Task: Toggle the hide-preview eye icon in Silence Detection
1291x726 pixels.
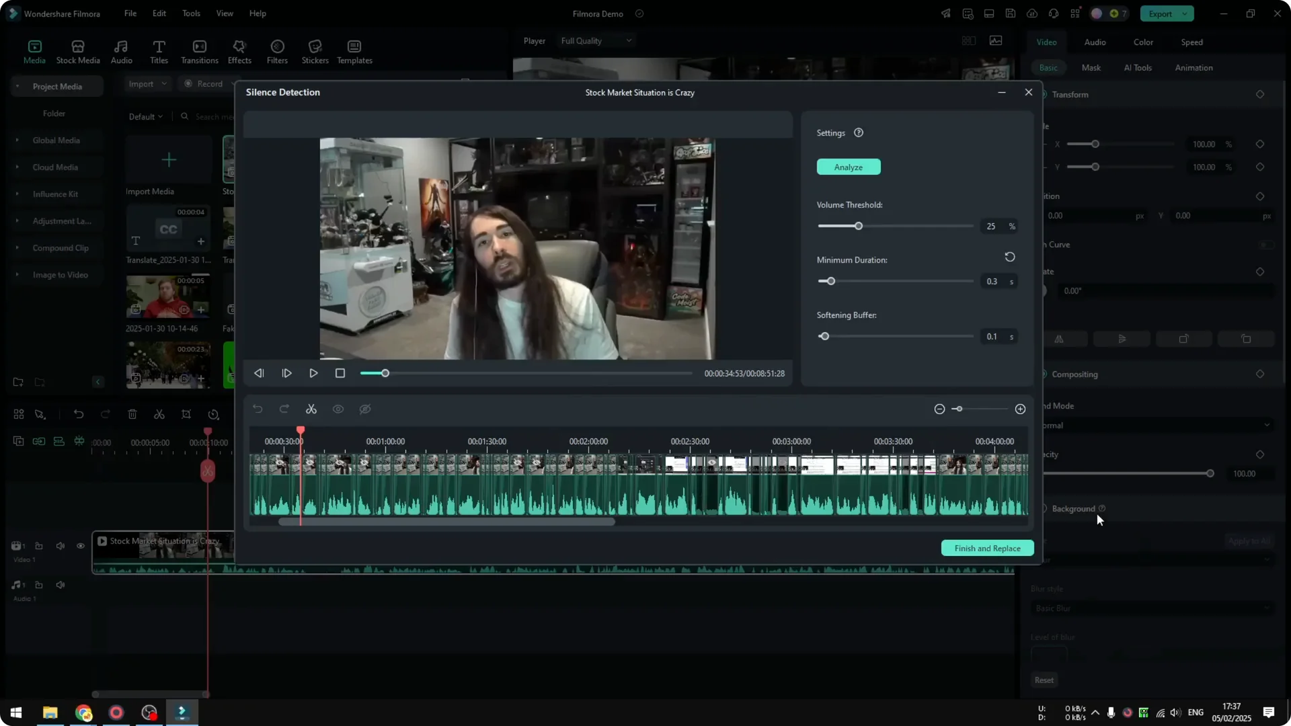Action: [x=365, y=409]
